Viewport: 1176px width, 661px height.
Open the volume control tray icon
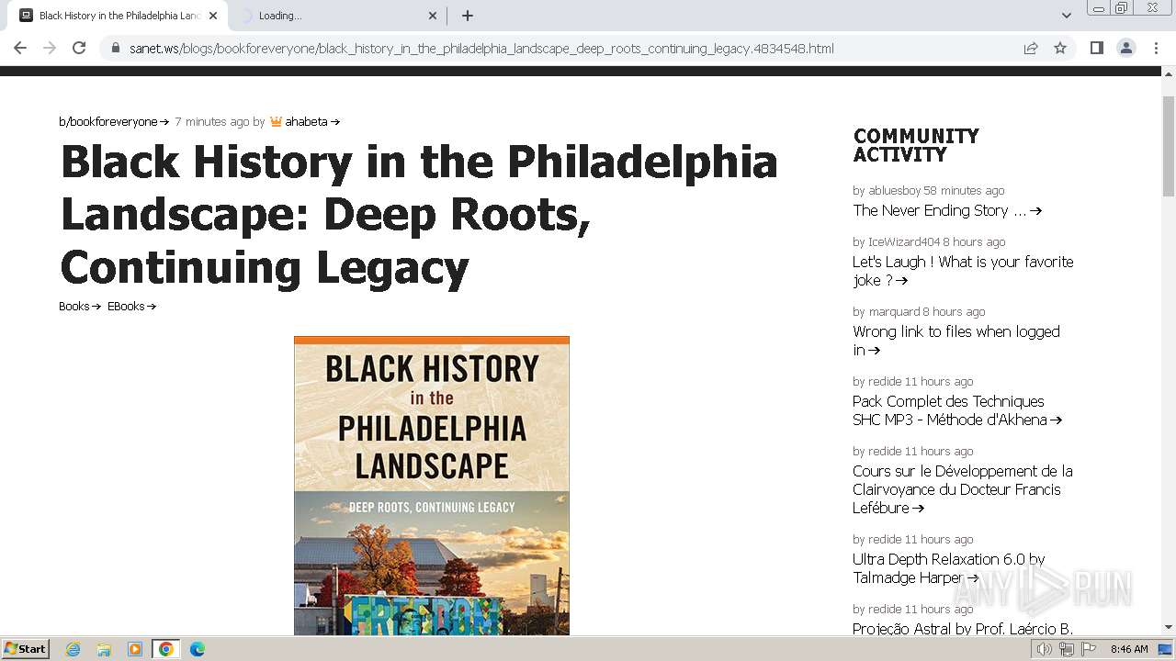click(1044, 649)
